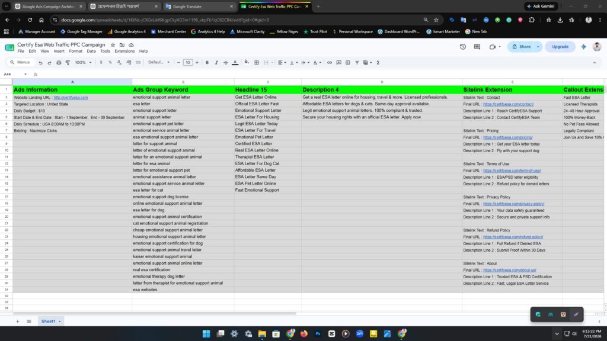Open the horizontal align dropdown
607x341 pixels.
[282, 62]
